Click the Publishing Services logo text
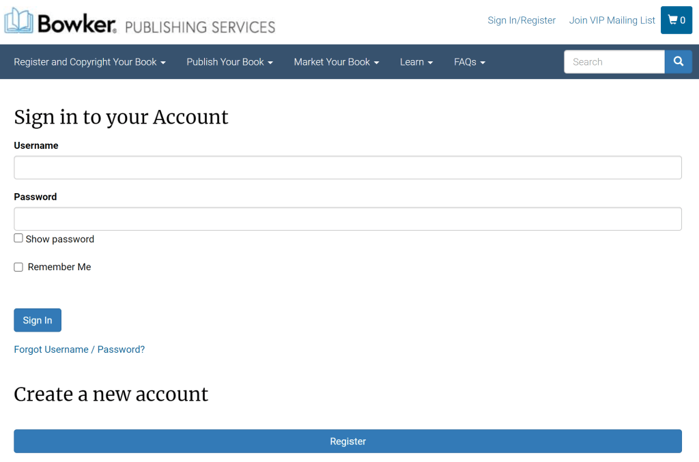 click(200, 27)
